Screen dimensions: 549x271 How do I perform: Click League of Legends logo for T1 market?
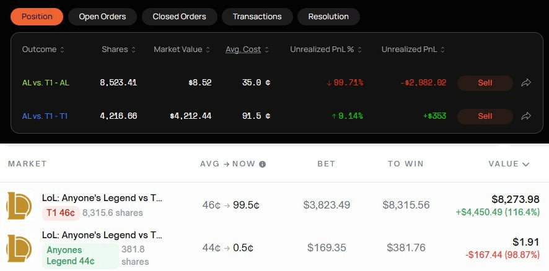(19, 205)
